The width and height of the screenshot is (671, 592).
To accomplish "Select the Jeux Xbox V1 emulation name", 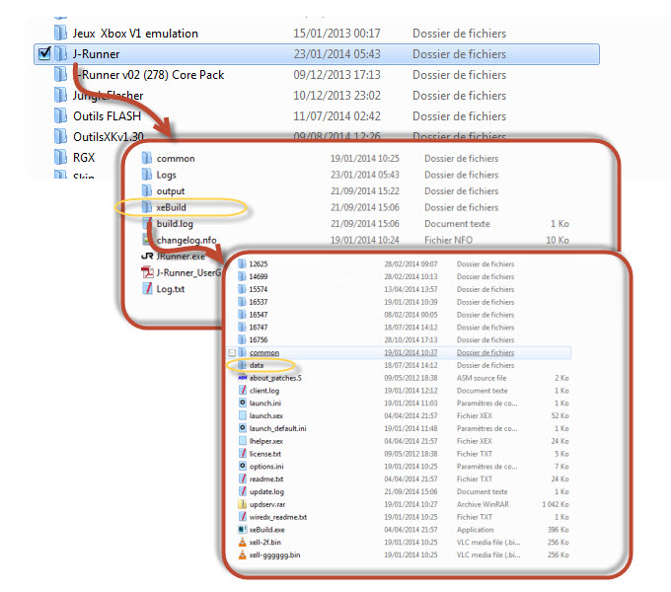I will tap(135, 34).
